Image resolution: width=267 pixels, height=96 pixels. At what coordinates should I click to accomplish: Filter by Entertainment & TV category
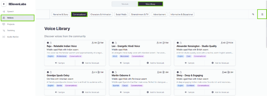(140, 14)
